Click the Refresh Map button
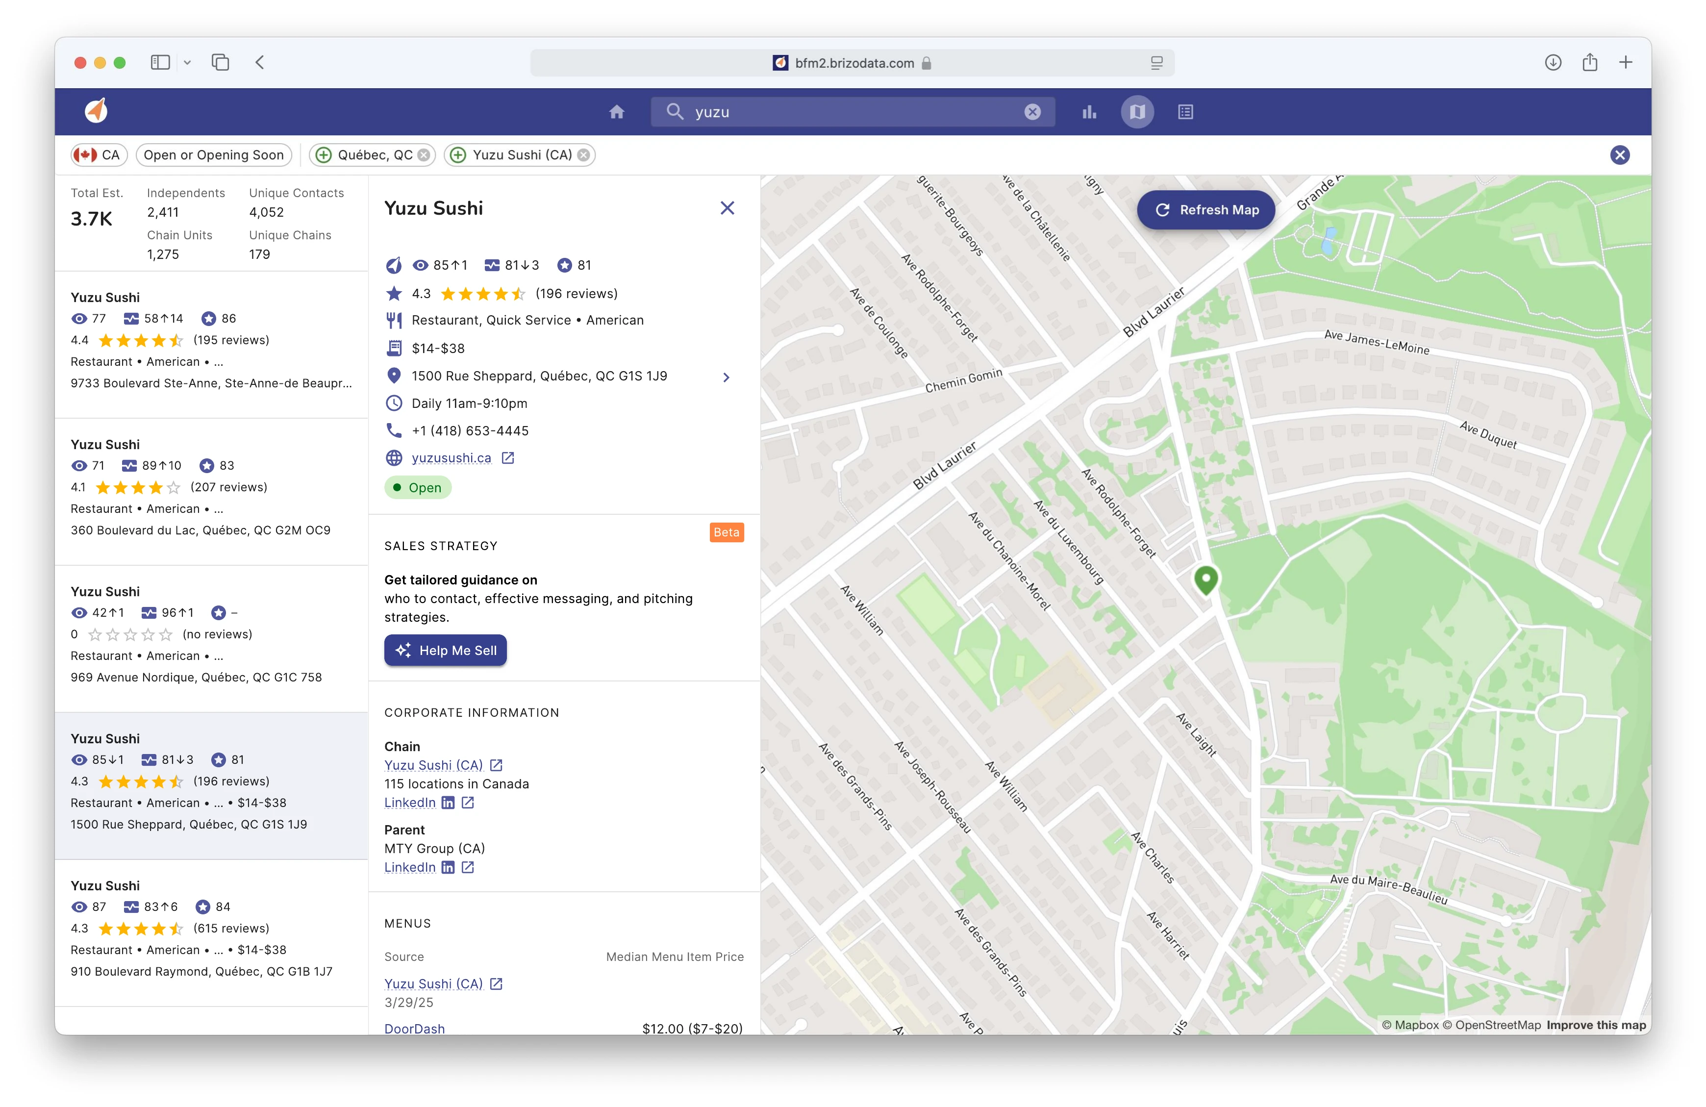The height and width of the screenshot is (1107, 1706). coord(1206,210)
